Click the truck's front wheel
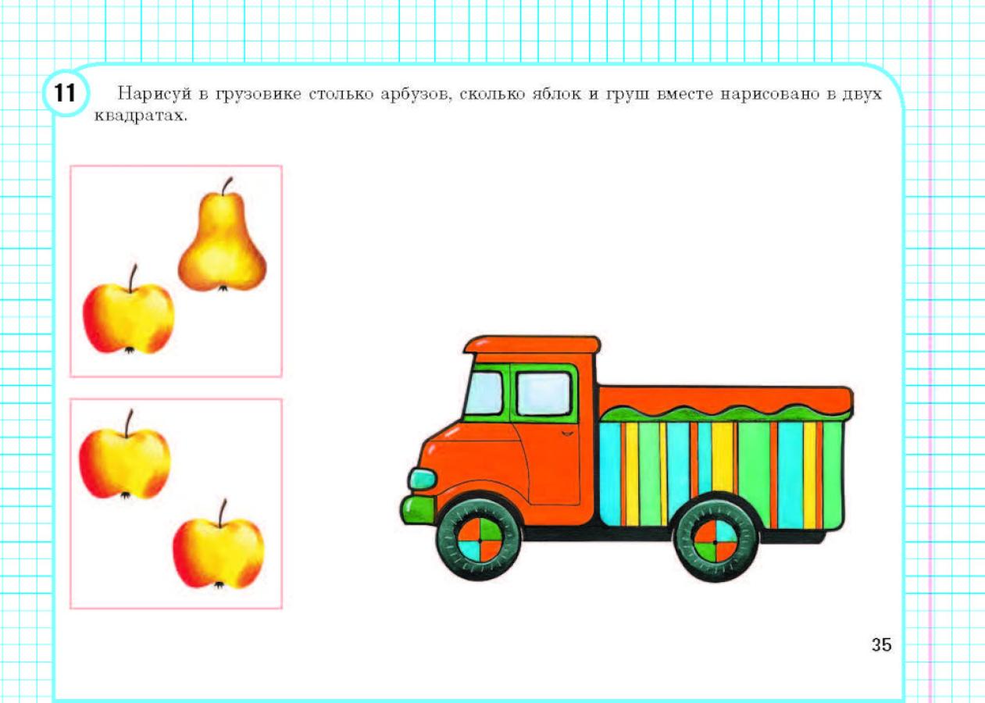The image size is (985, 703). click(x=479, y=539)
